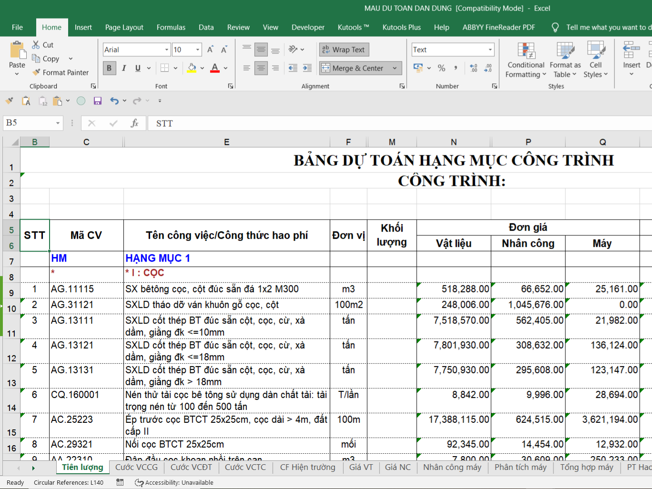This screenshot has height=489, width=652.
Task: Activate the Format Painter tool
Action: 60,72
